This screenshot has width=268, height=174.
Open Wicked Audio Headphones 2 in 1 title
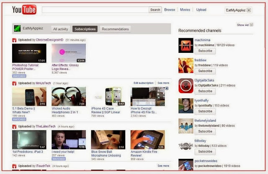(x=65, y=110)
